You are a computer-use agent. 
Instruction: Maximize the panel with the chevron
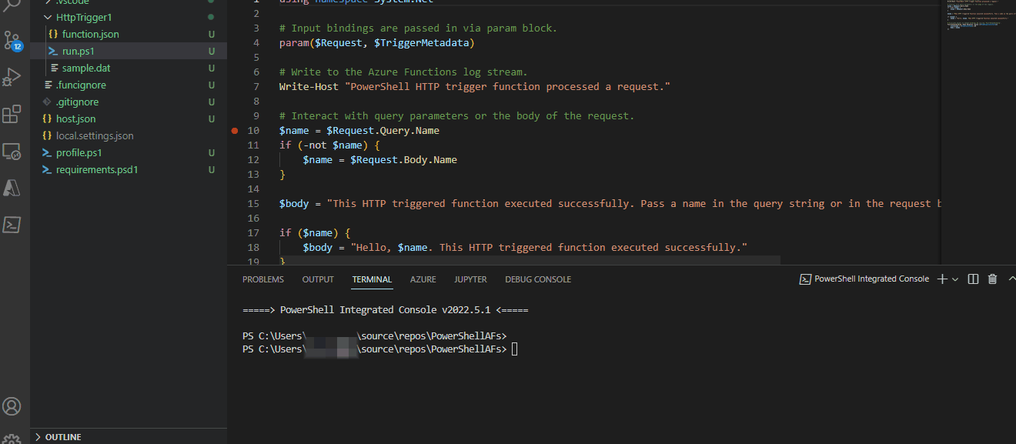click(1011, 279)
